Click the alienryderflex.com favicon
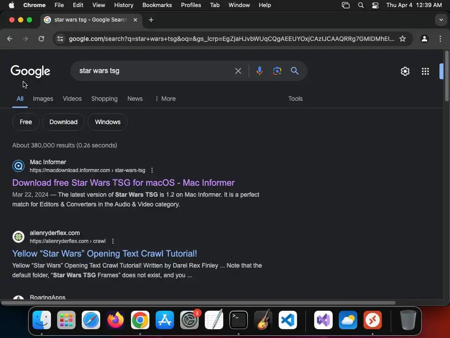 click(x=18, y=237)
